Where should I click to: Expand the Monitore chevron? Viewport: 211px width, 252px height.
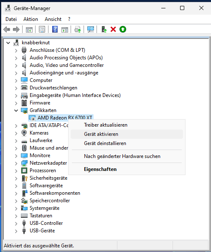pyautogui.click(x=16, y=156)
